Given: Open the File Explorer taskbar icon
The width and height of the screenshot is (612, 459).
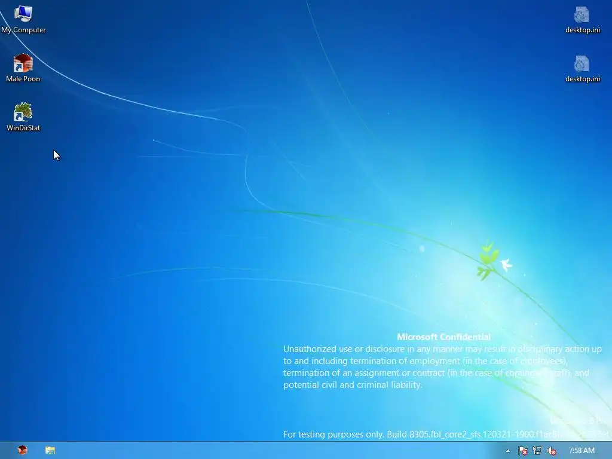Looking at the screenshot, I should coord(50,451).
